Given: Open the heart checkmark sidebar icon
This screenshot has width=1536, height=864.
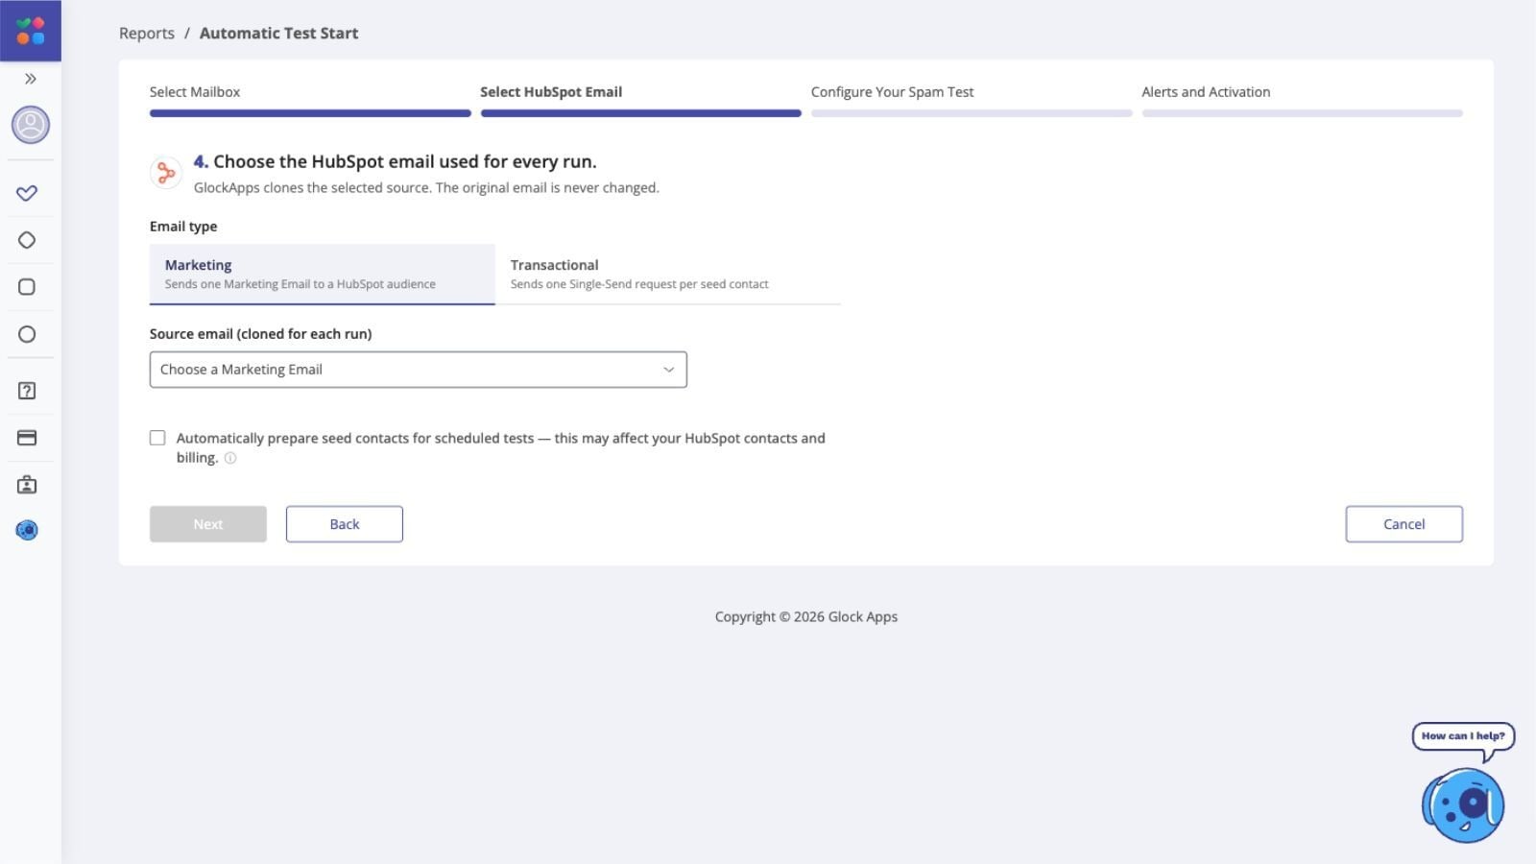Looking at the screenshot, I should pos(27,193).
